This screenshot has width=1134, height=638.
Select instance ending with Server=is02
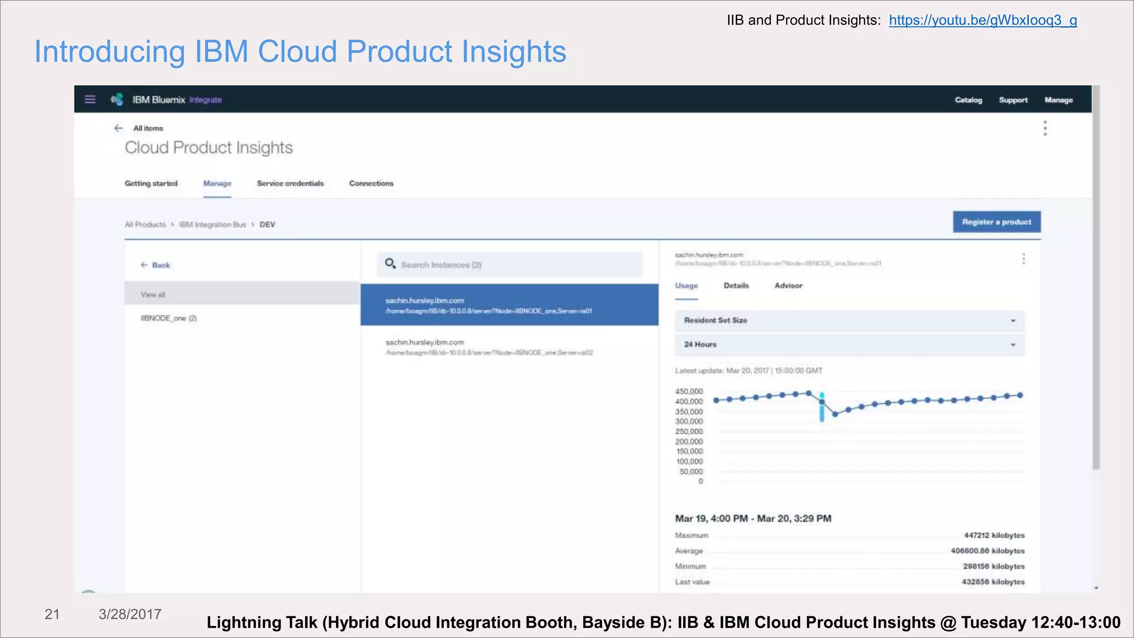(x=509, y=347)
